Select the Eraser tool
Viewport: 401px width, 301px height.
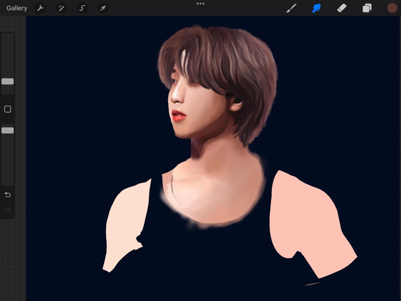coord(342,8)
